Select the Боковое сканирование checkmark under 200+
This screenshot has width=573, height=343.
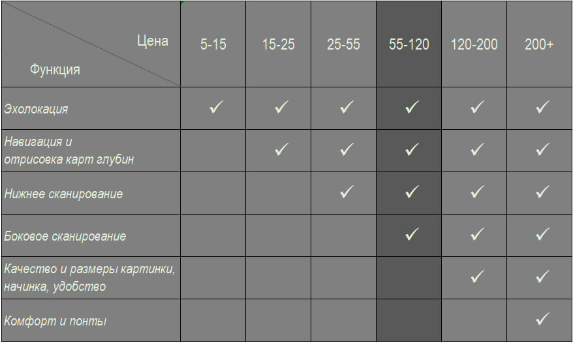[543, 234]
